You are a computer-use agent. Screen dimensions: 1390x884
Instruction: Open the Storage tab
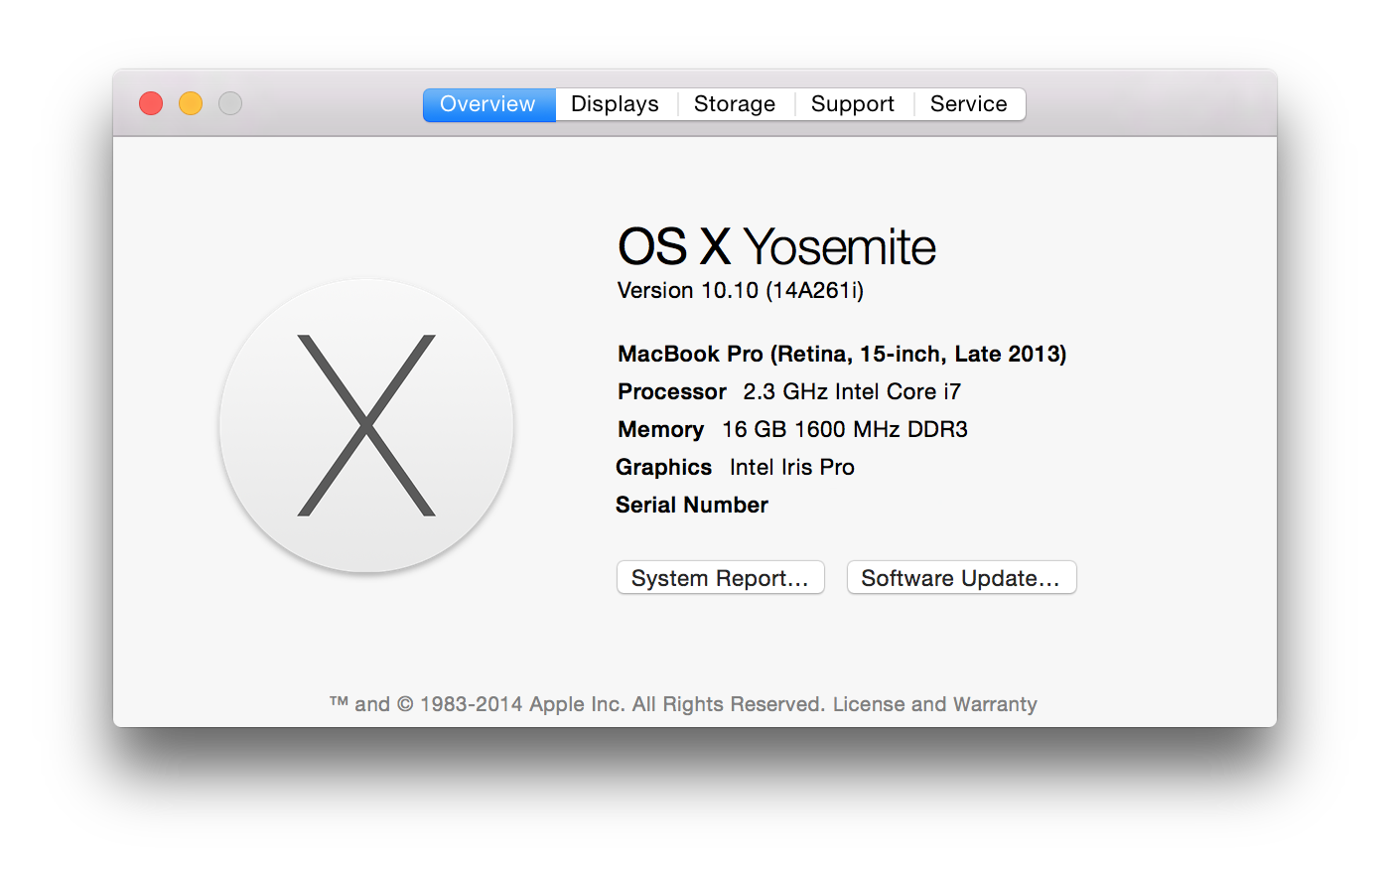coord(735,104)
